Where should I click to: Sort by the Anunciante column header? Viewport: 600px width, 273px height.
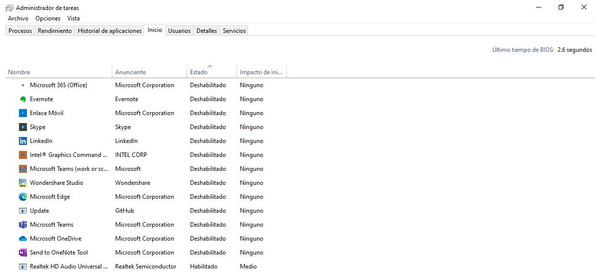point(150,72)
